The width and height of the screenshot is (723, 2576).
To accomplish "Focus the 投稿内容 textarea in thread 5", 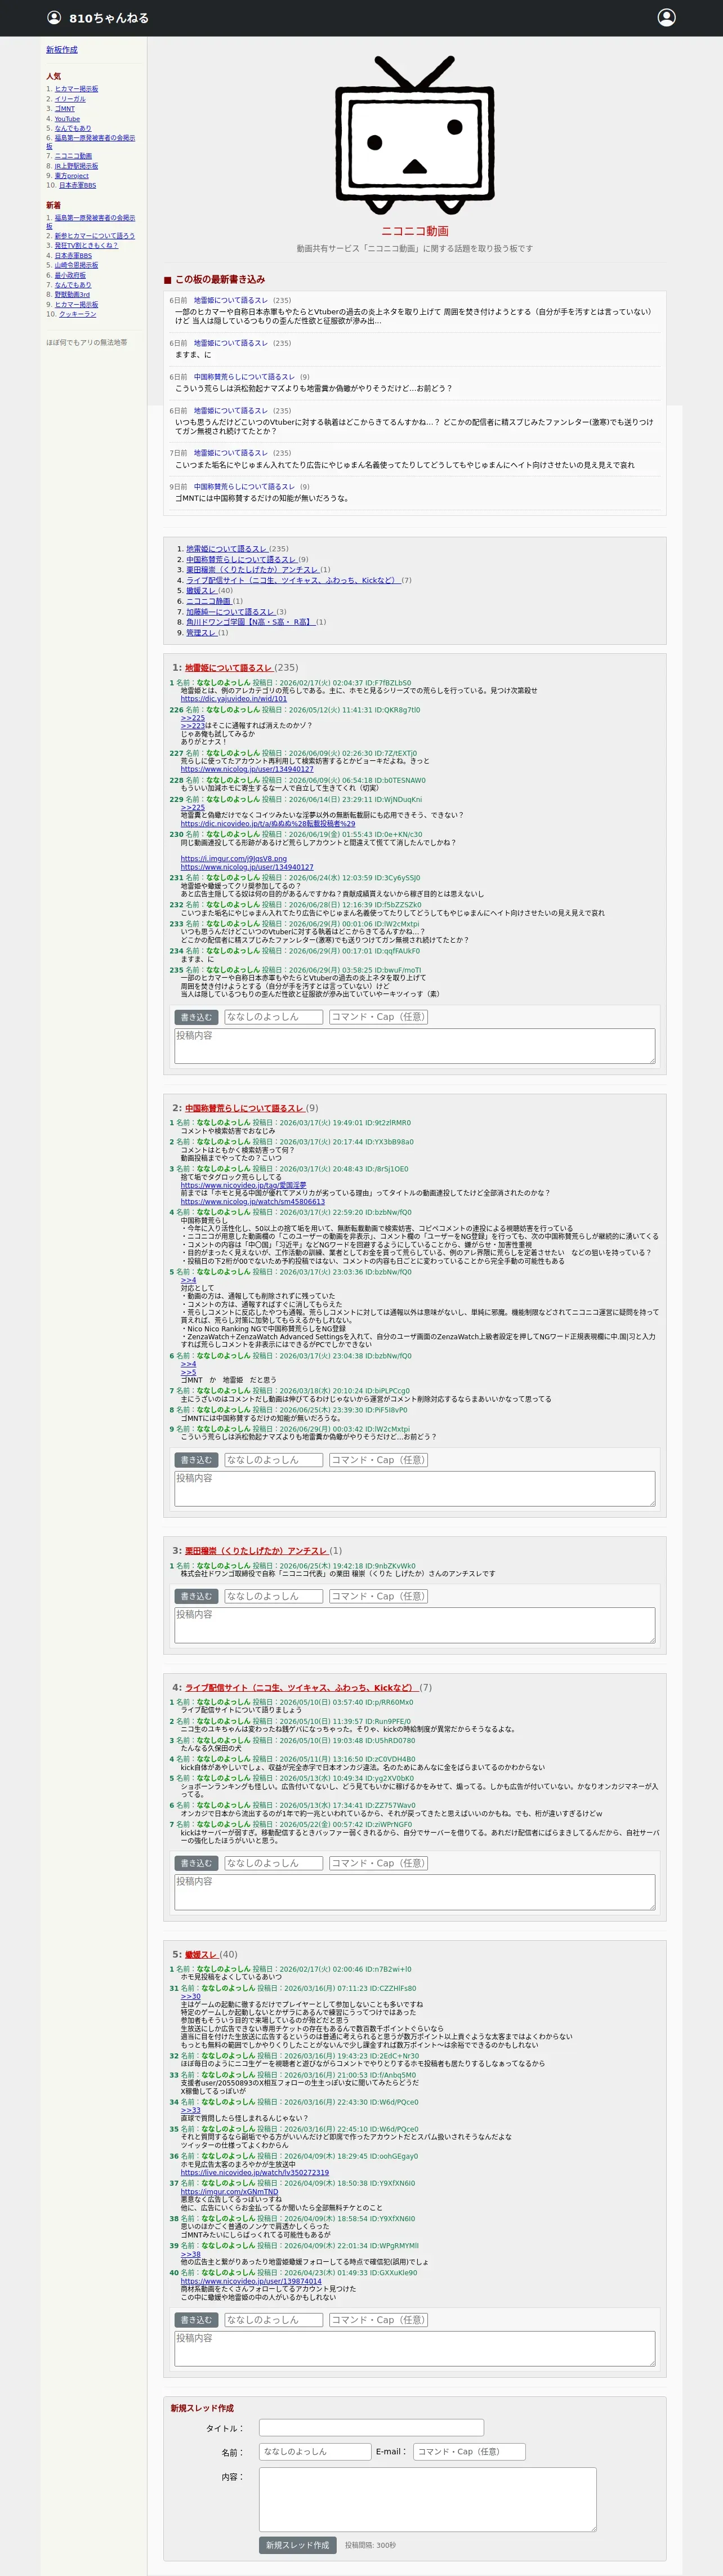I will (x=415, y=2349).
